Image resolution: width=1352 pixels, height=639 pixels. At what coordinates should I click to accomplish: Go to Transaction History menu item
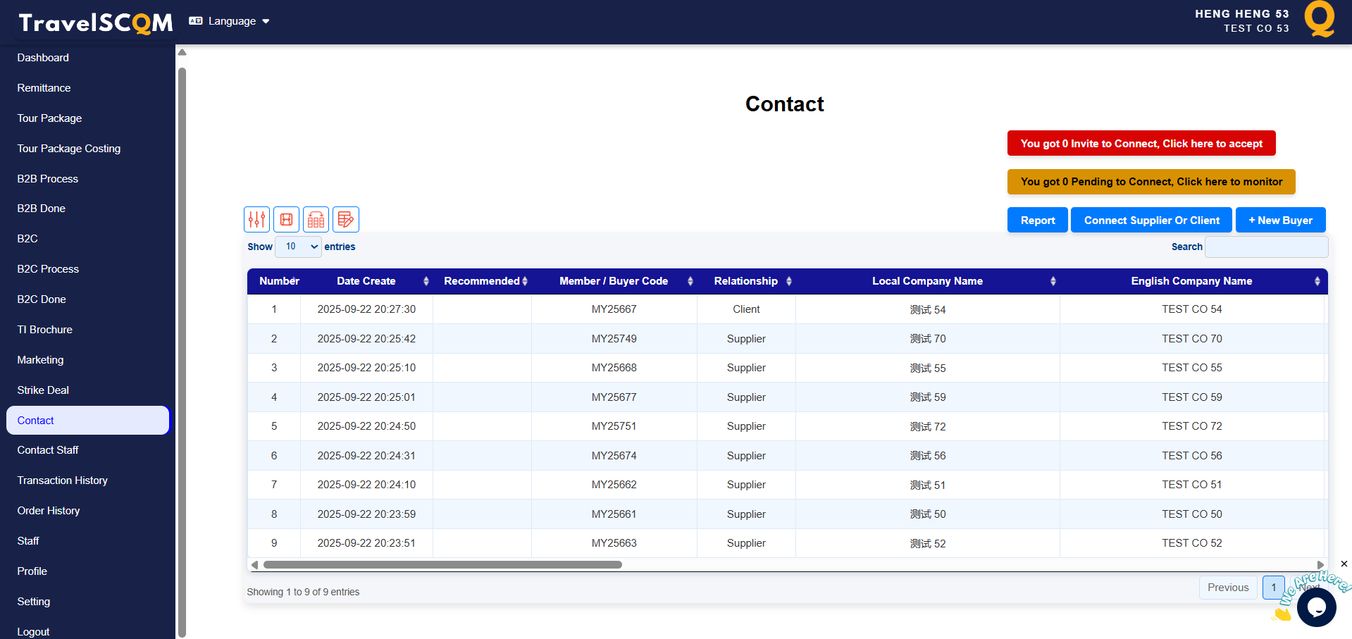[63, 480]
